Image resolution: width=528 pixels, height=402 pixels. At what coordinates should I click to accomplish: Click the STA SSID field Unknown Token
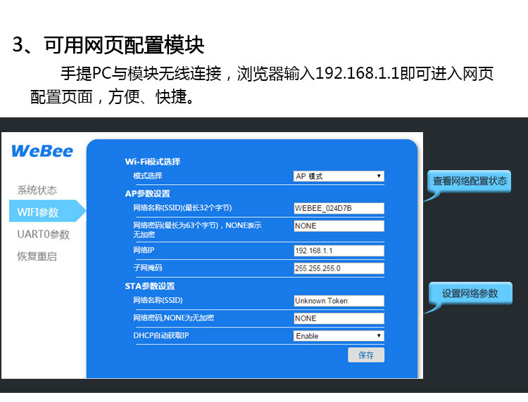coord(339,301)
